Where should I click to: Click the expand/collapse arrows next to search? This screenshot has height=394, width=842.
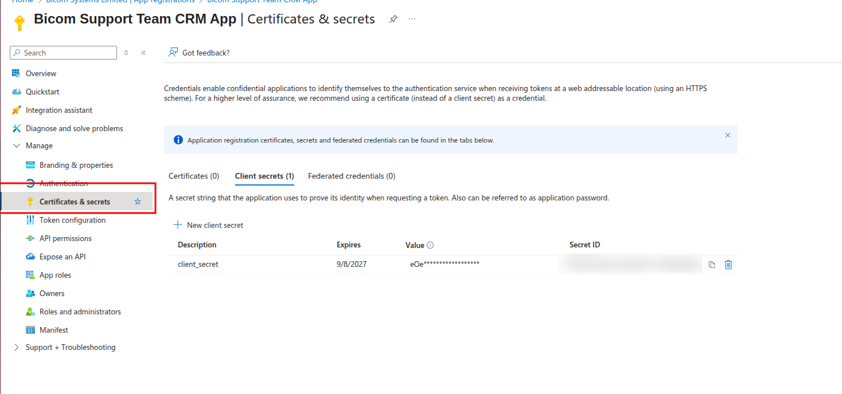[126, 53]
